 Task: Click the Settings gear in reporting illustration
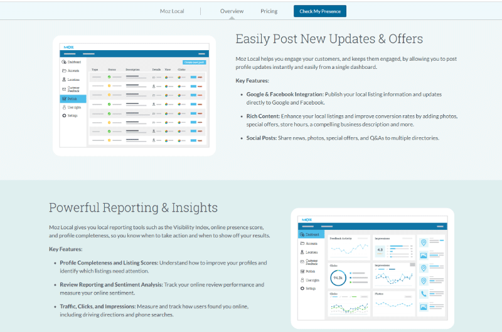click(302, 289)
